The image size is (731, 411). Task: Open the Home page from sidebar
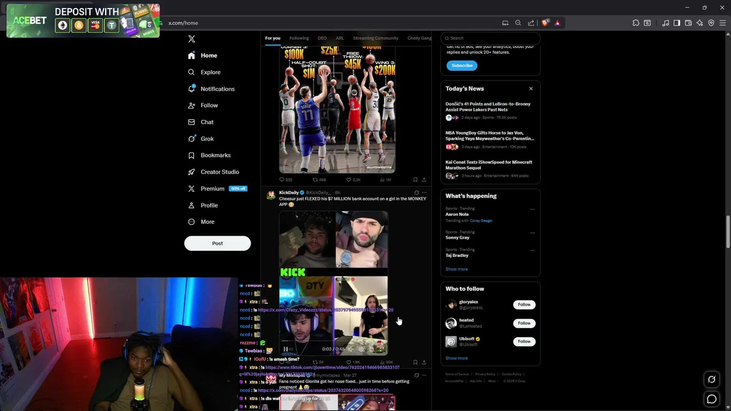203,55
